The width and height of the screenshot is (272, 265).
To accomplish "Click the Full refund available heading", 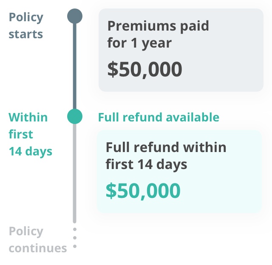I will coord(159,117).
